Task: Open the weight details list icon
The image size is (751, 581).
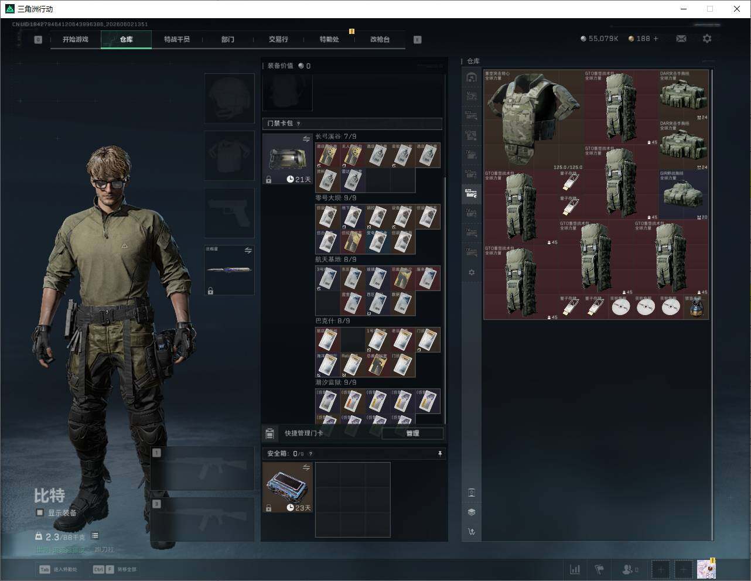Action: (95, 536)
